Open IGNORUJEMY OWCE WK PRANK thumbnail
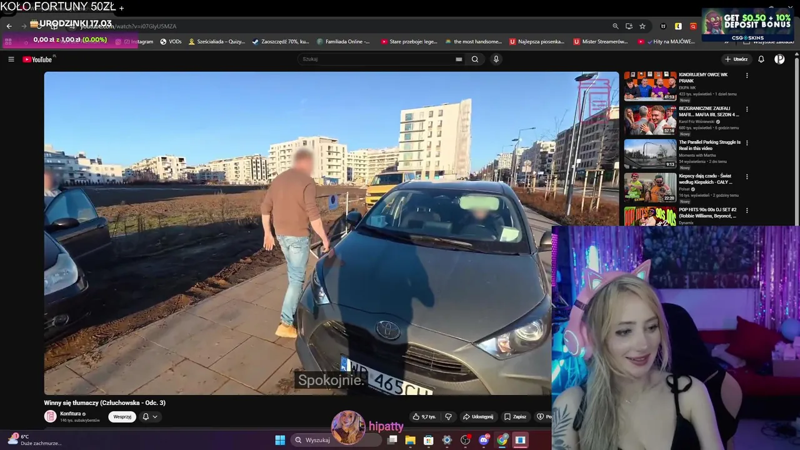 click(650, 86)
